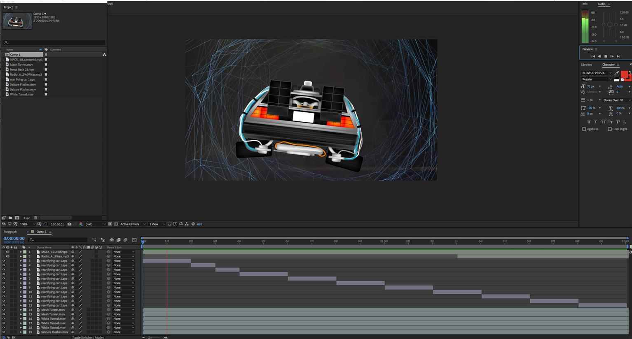The image size is (632, 339).
Task: Click the current time 0:00:00:01 in viewer
Action: pyautogui.click(x=57, y=224)
